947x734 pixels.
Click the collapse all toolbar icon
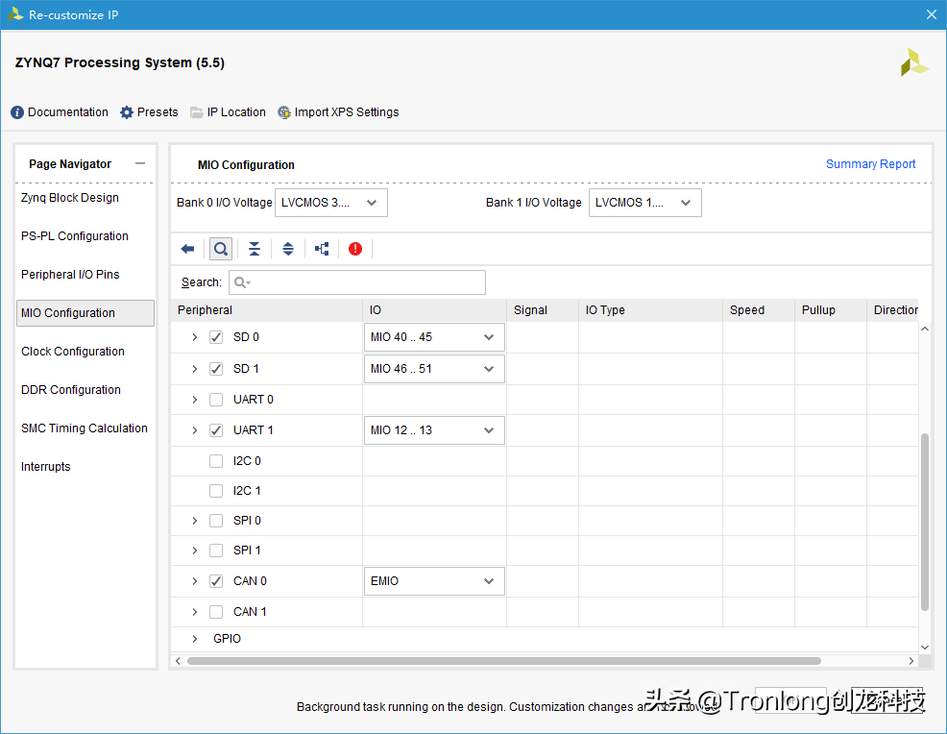pos(255,249)
